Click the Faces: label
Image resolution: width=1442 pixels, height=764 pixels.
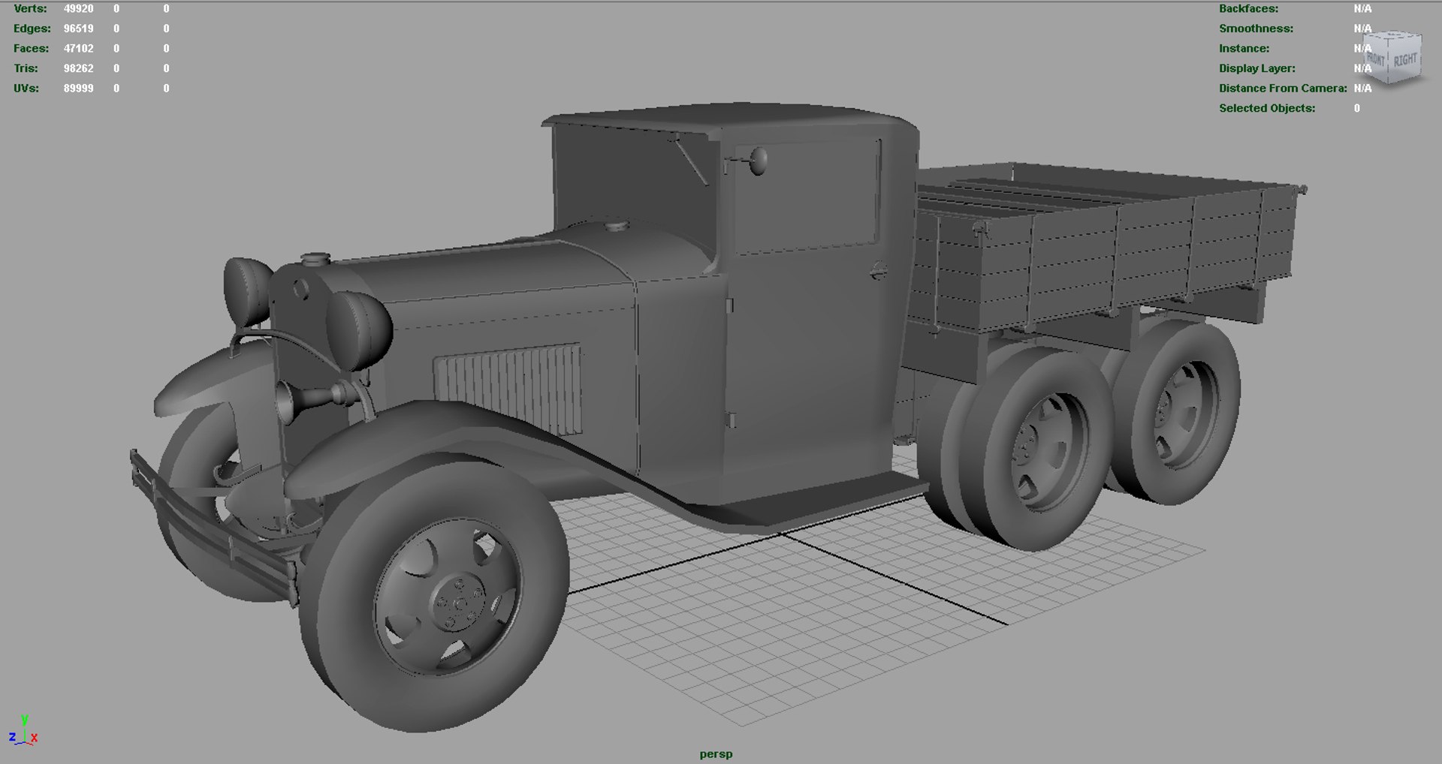tap(31, 48)
